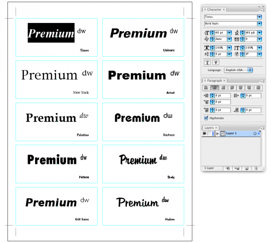Click the Layer 1 selection indicator square

point(259,133)
